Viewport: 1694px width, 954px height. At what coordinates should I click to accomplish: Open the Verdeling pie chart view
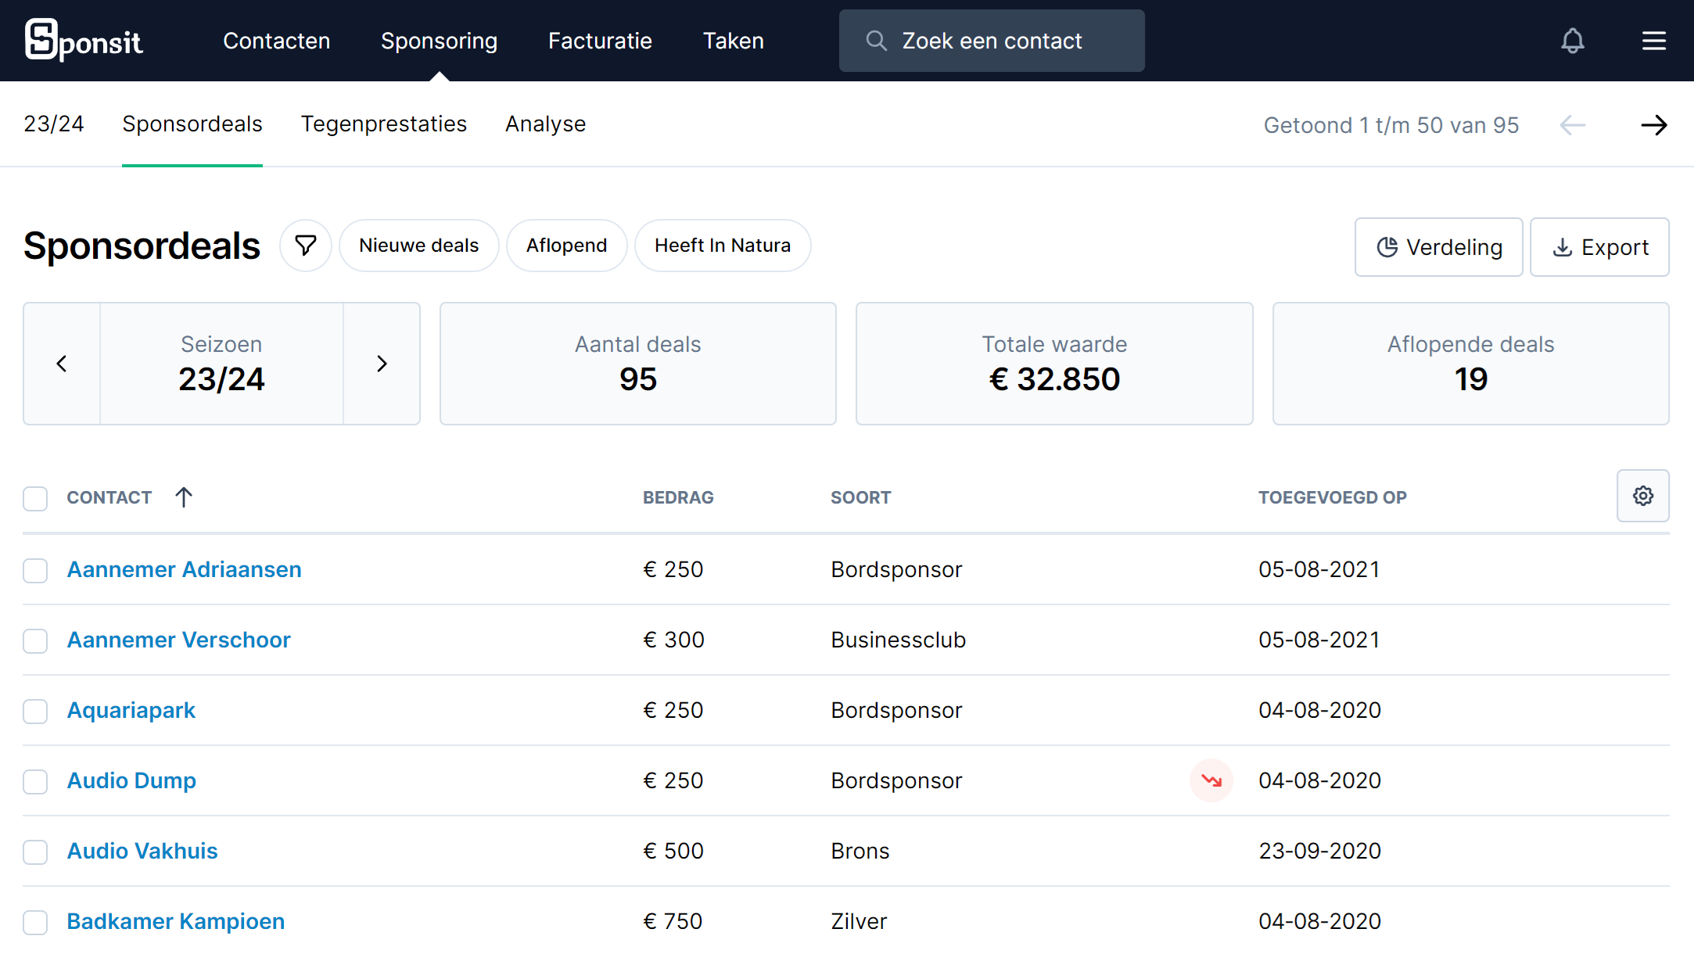click(1438, 247)
